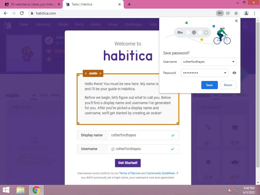The image size is (260, 195).
Task: Click the Habits column heading
Action: click(13, 95)
